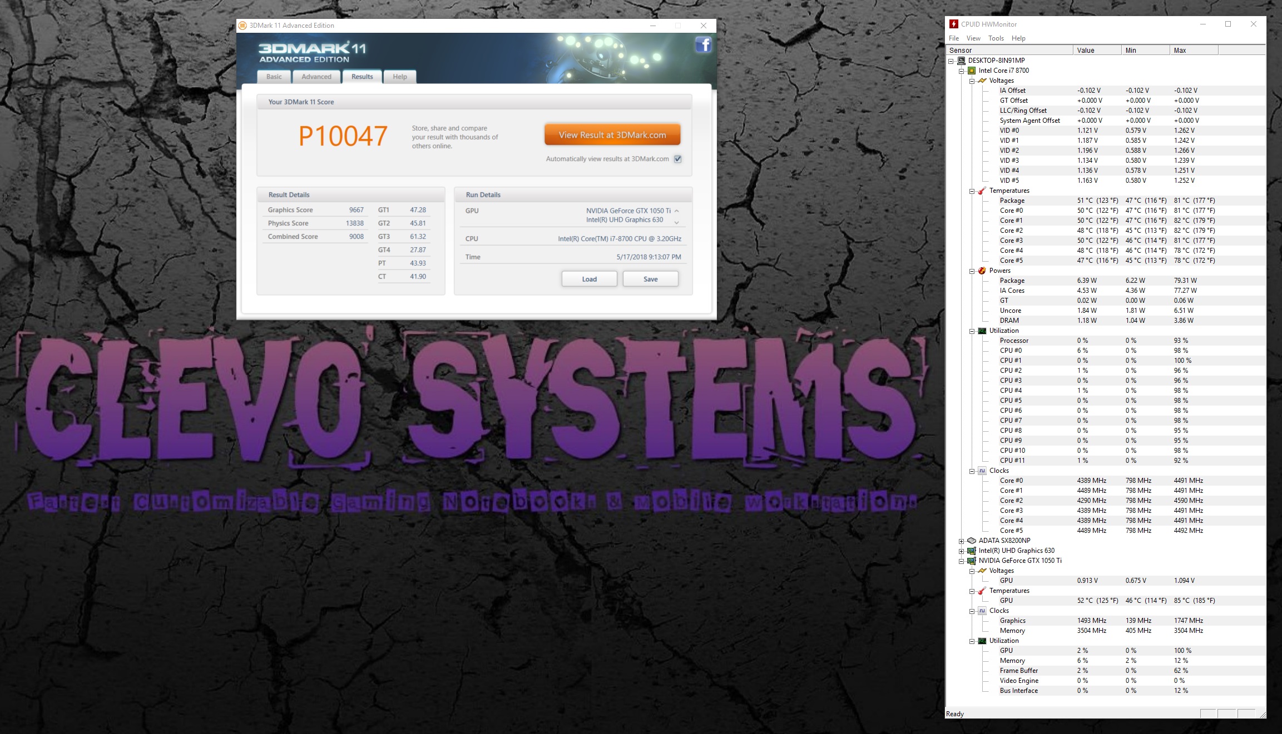Open the Help menu in HWMonitor
Viewport: 1282px width, 734px height.
(x=1018, y=38)
